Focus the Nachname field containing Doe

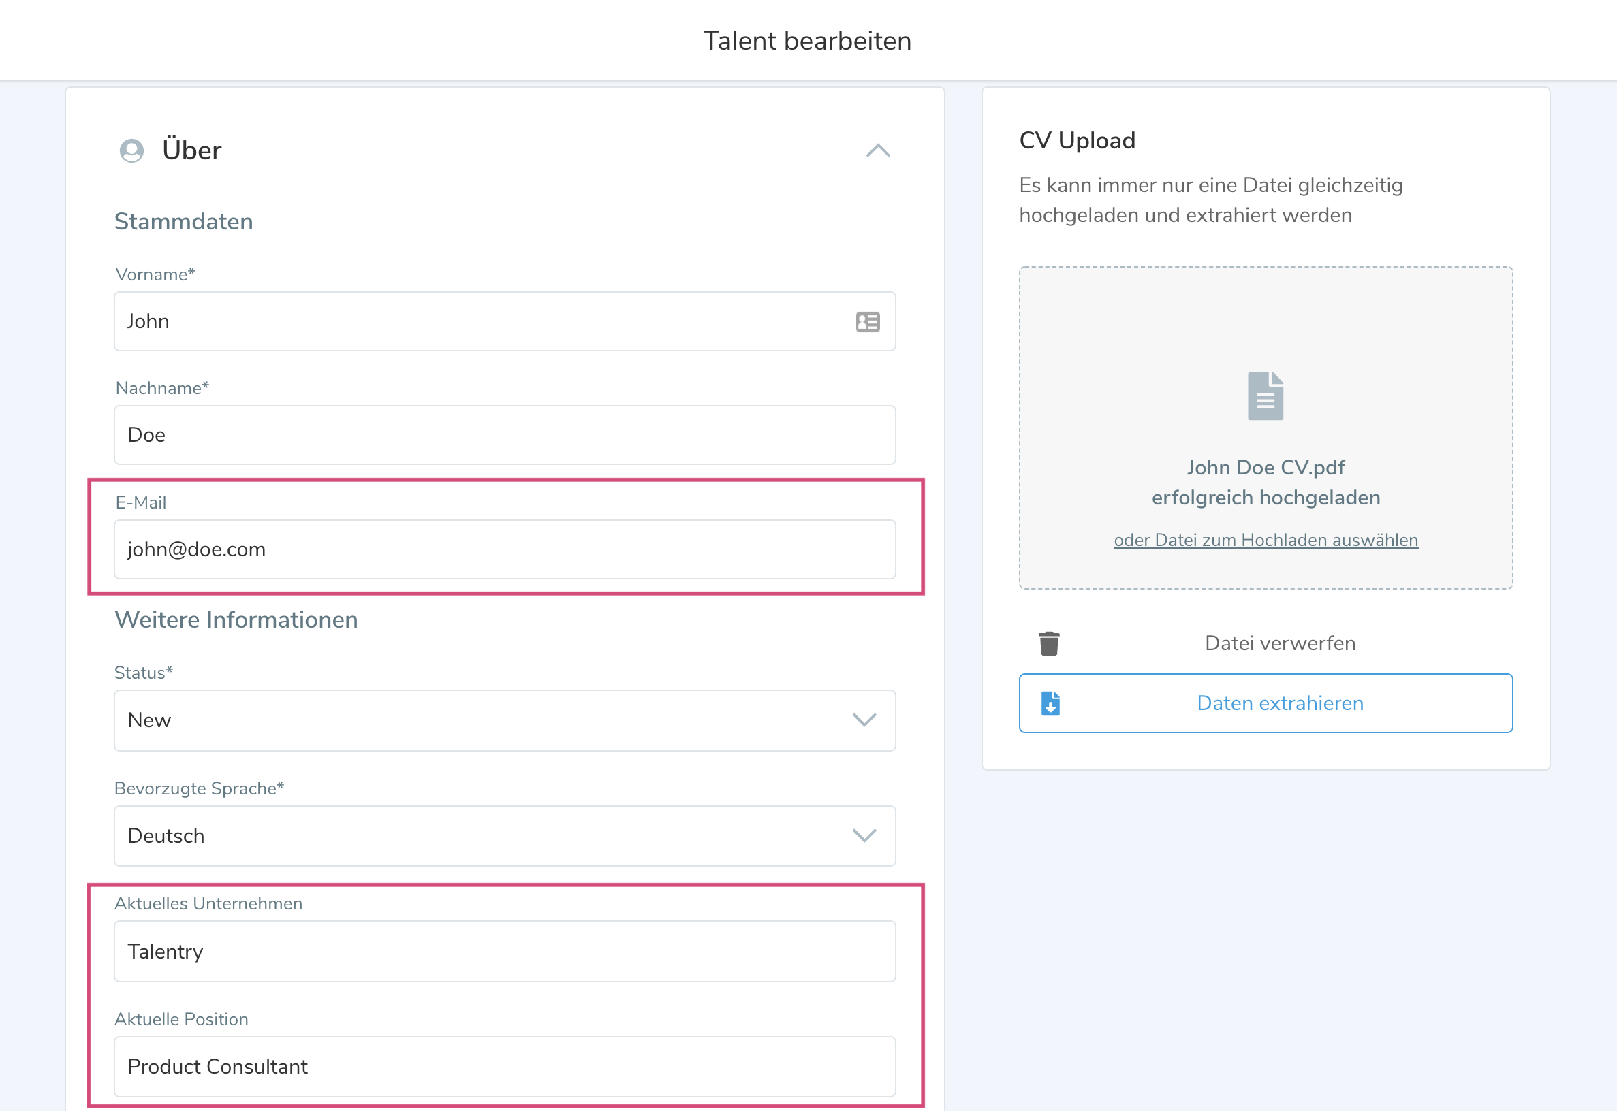click(504, 435)
